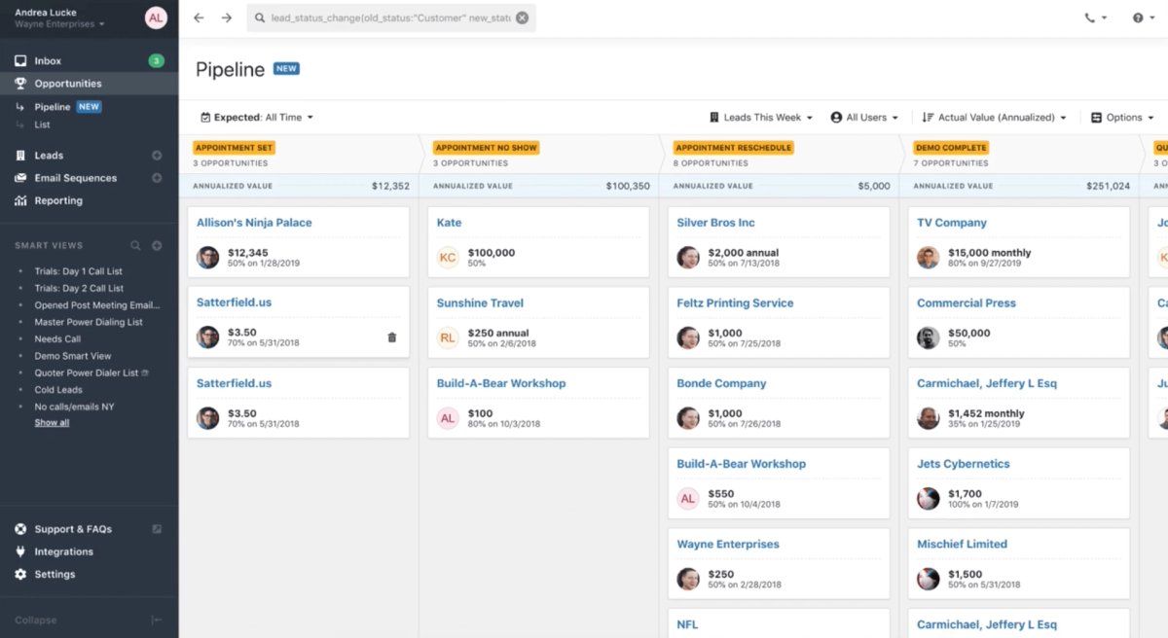Open the Bonde Company lead
Viewport: 1168px width, 638px height.
[x=721, y=383]
